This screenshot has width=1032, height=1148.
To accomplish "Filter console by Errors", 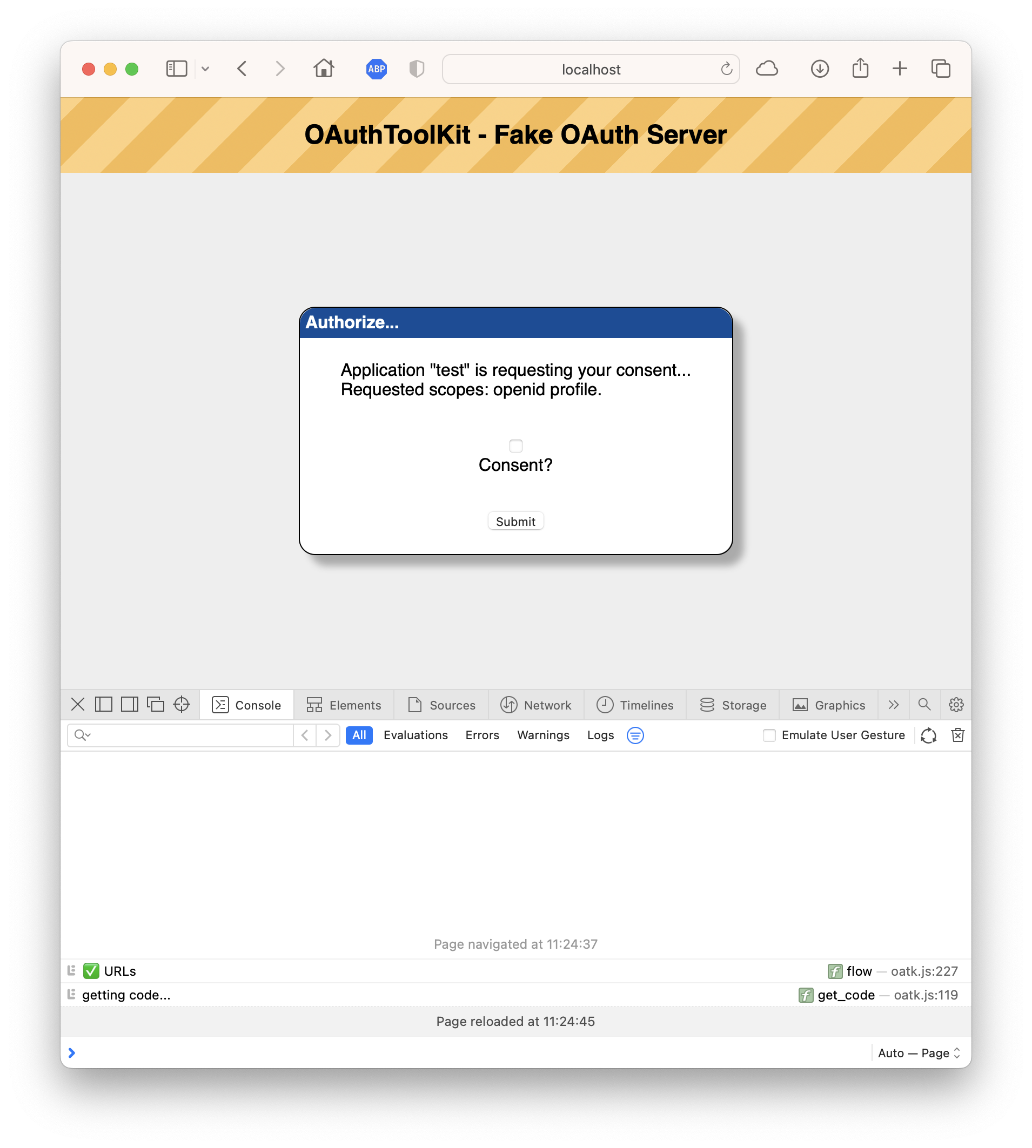I will [482, 735].
